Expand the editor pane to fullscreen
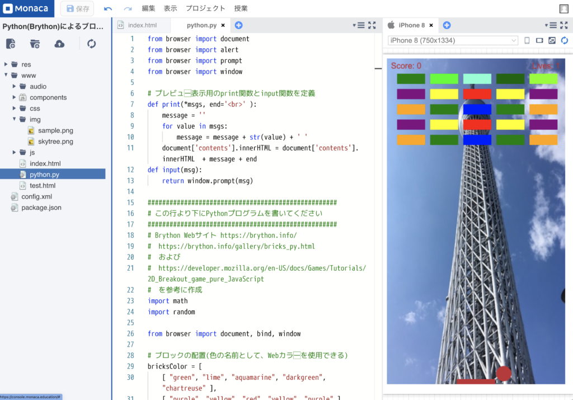 coord(372,25)
